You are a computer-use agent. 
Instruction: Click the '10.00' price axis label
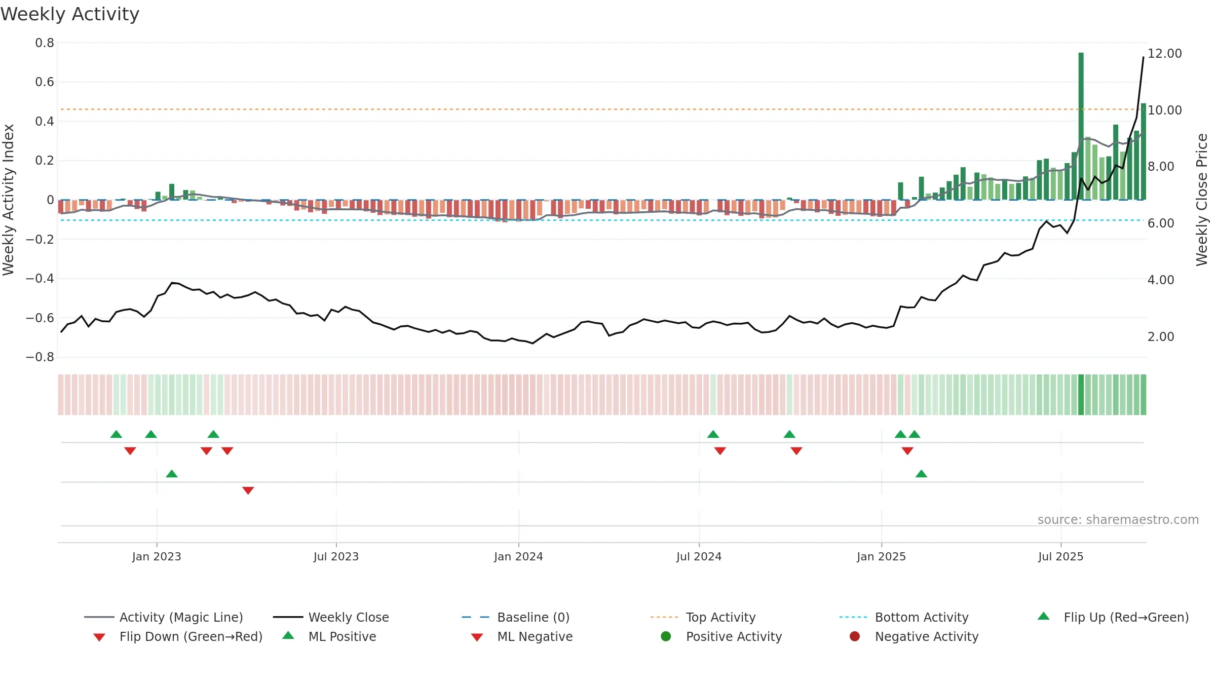point(1165,110)
